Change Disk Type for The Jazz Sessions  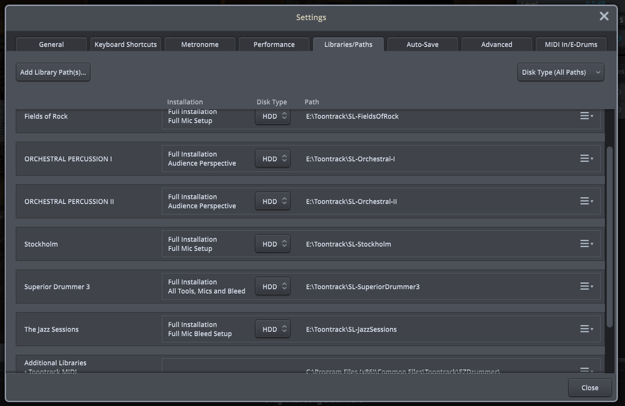tap(273, 329)
